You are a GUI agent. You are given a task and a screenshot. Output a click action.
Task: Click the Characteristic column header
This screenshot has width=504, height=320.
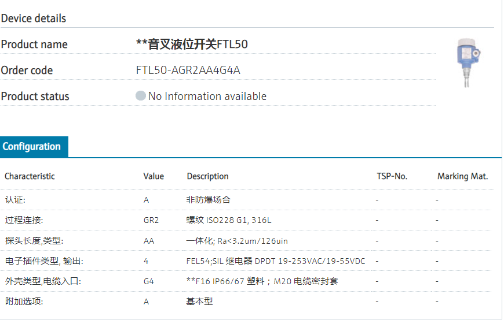30,176
